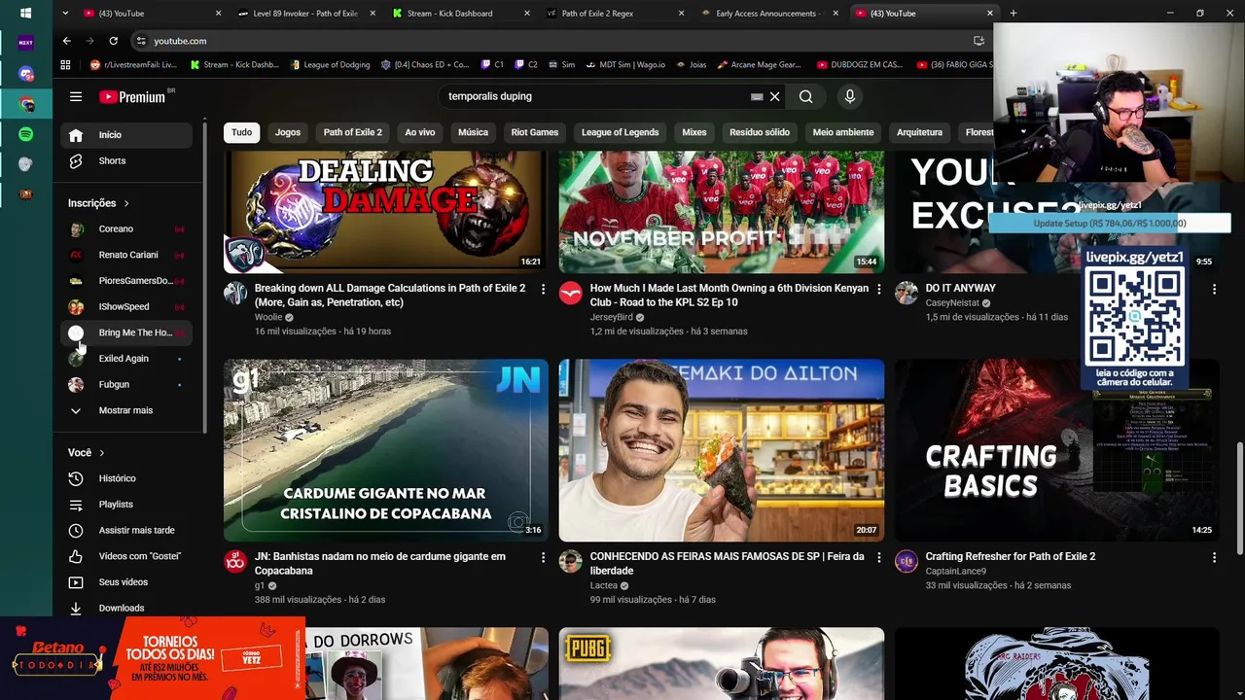
Task: Go to Início in sidebar
Action: pos(126,135)
